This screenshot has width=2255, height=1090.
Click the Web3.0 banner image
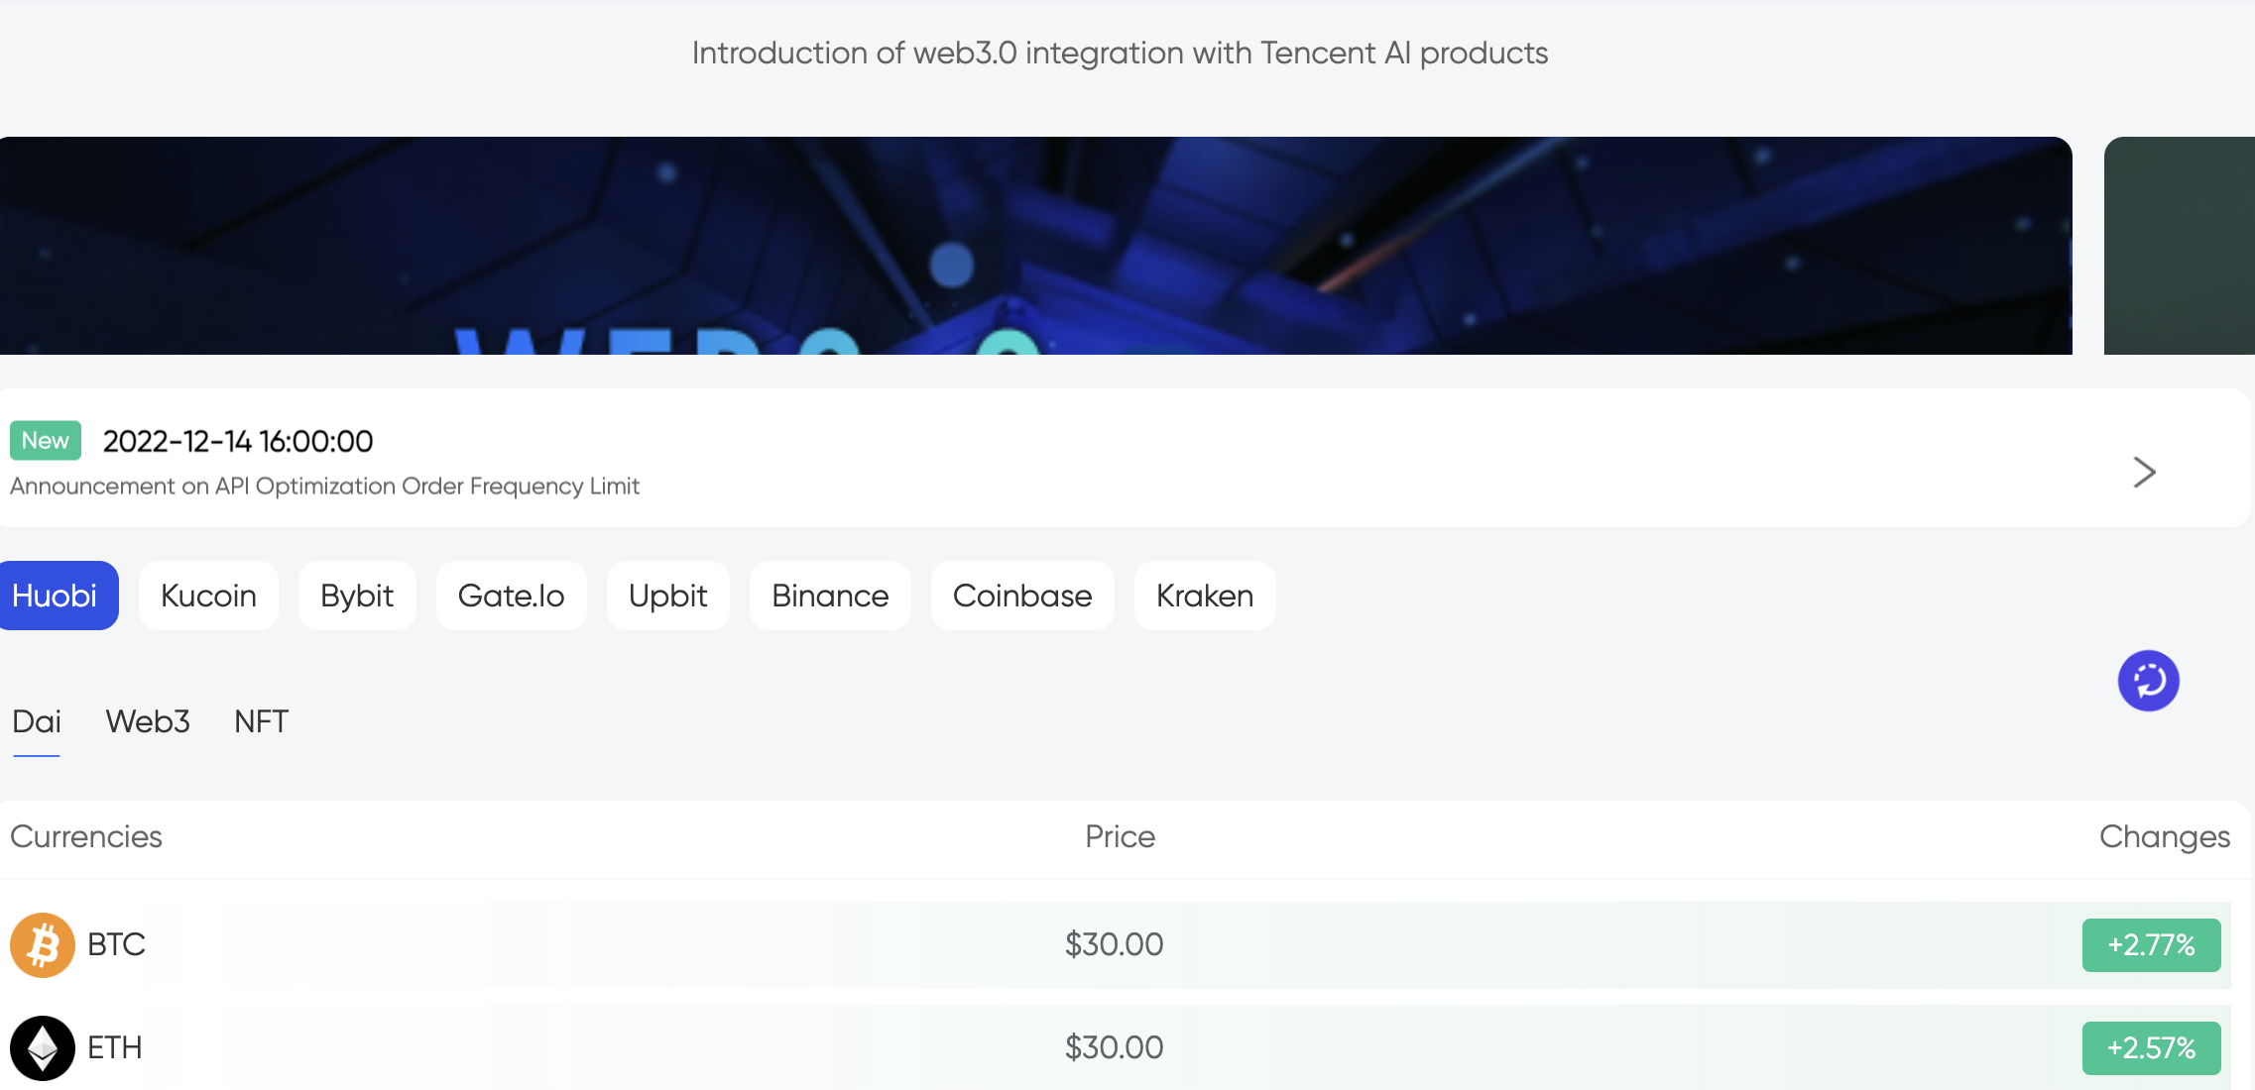click(x=1036, y=246)
